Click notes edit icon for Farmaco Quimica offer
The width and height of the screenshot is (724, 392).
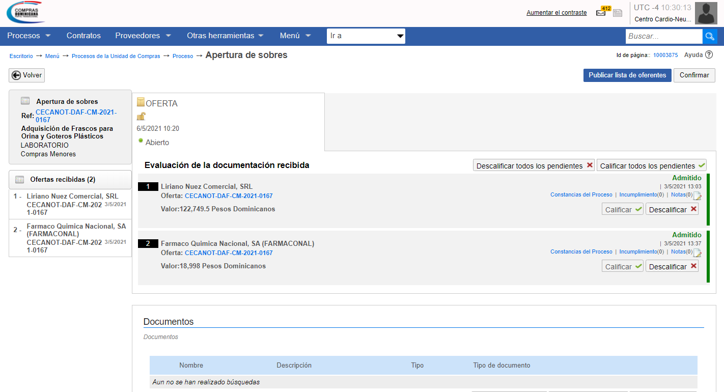697,253
